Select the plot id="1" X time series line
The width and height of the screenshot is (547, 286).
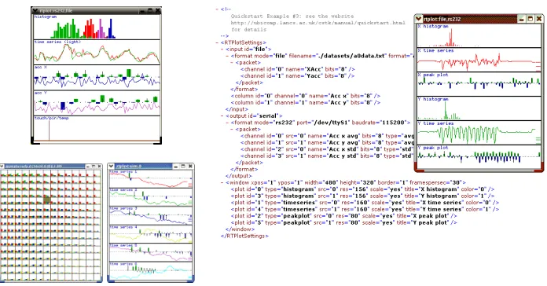coord(365,202)
